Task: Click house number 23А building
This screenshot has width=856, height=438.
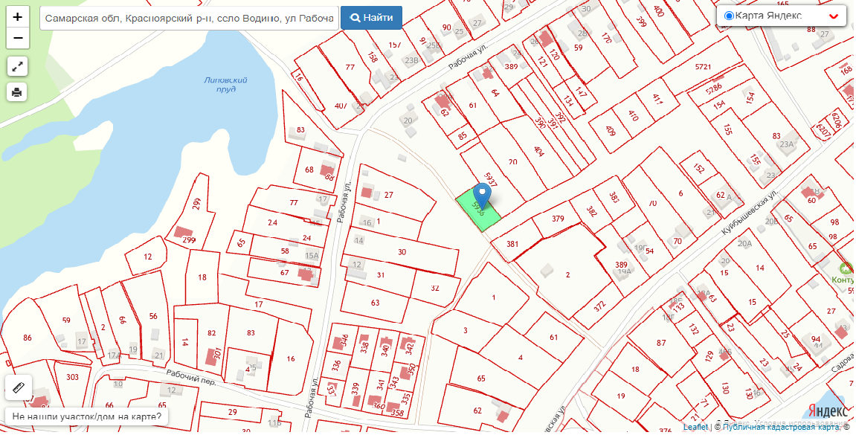Action: pos(787,145)
